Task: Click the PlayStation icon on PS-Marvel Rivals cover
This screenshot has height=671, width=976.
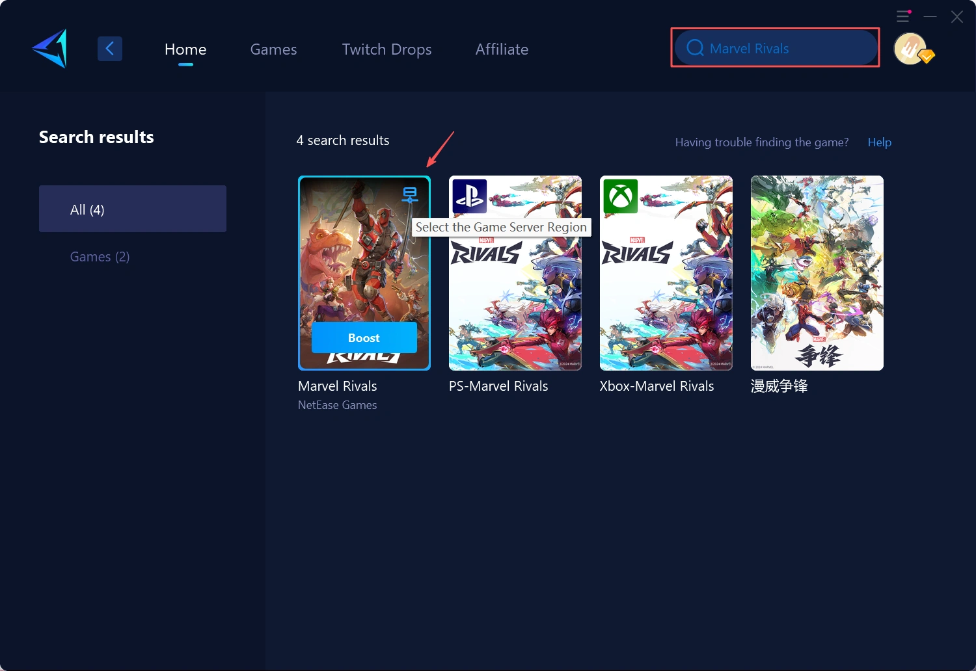Action: 469,196
